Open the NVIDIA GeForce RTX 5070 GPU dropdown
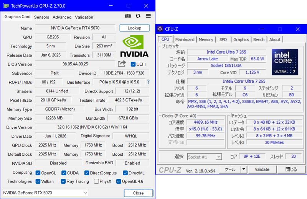This screenshot has width=307, height=199. tap(45, 193)
